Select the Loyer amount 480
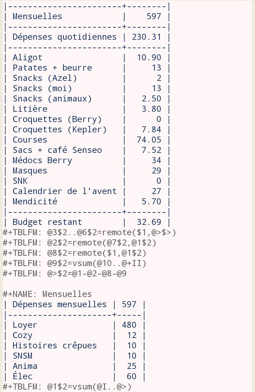The image size is (255, 392). (x=129, y=325)
